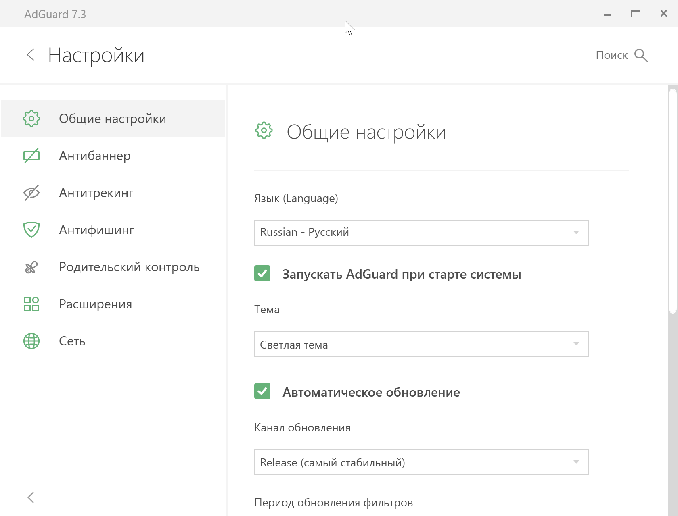Open the Язык (Language) dropdown
This screenshot has width=678, height=516.
pyautogui.click(x=421, y=232)
